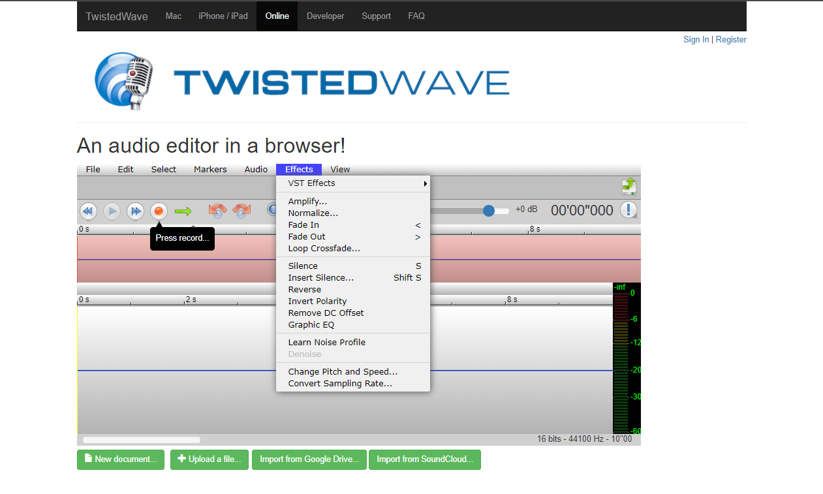The width and height of the screenshot is (823, 494).
Task: Click the Press record... tooltip
Action: click(x=182, y=238)
